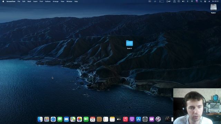Screen dimensions: 221x124
Task: Open the Insert menu
Action: tap(35, 1)
